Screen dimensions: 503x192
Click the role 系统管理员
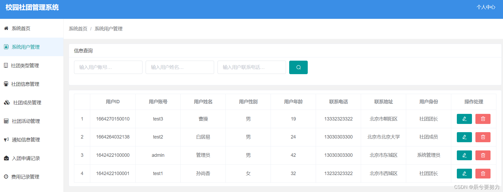coord(429,155)
